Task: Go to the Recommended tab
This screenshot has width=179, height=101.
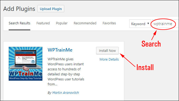Action: [85, 23]
